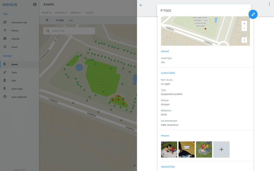Open Issues menu item
274x171 pixels.
coord(20,47)
